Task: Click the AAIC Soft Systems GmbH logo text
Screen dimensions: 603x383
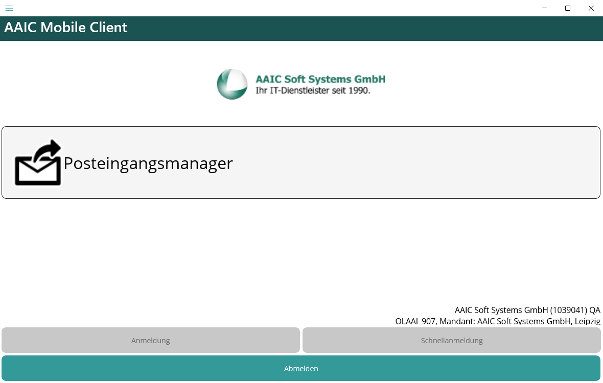Action: coord(320,79)
